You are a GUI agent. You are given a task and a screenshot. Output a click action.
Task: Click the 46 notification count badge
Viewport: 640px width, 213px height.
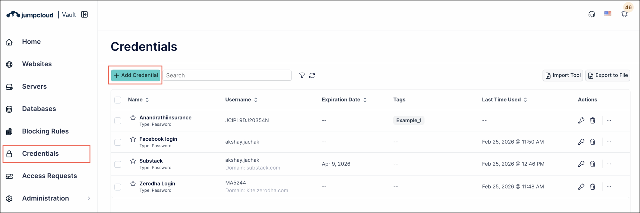[x=628, y=7]
